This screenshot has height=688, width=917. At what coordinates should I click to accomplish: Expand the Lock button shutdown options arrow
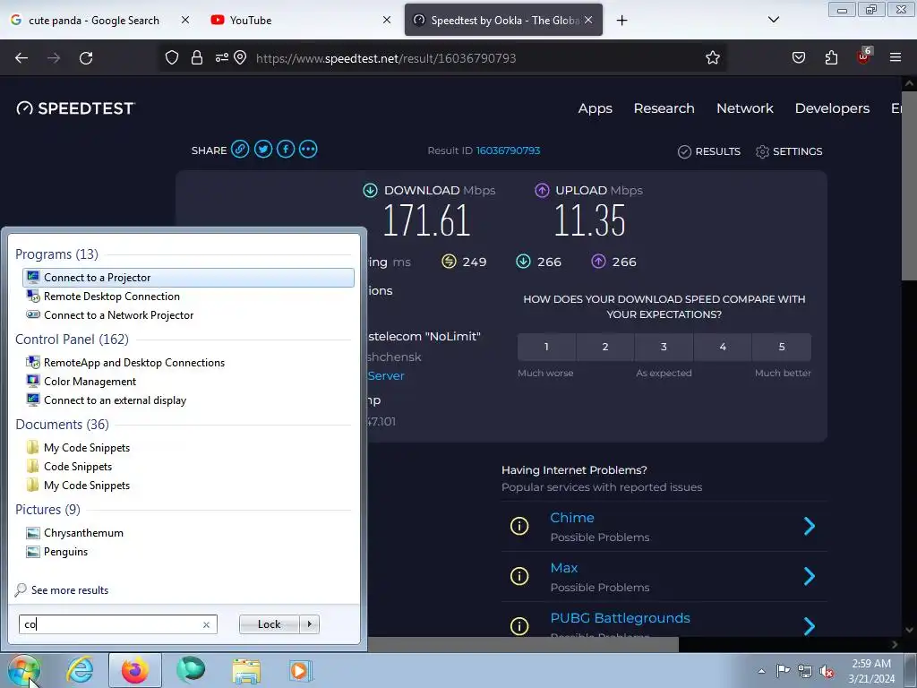coord(309,624)
